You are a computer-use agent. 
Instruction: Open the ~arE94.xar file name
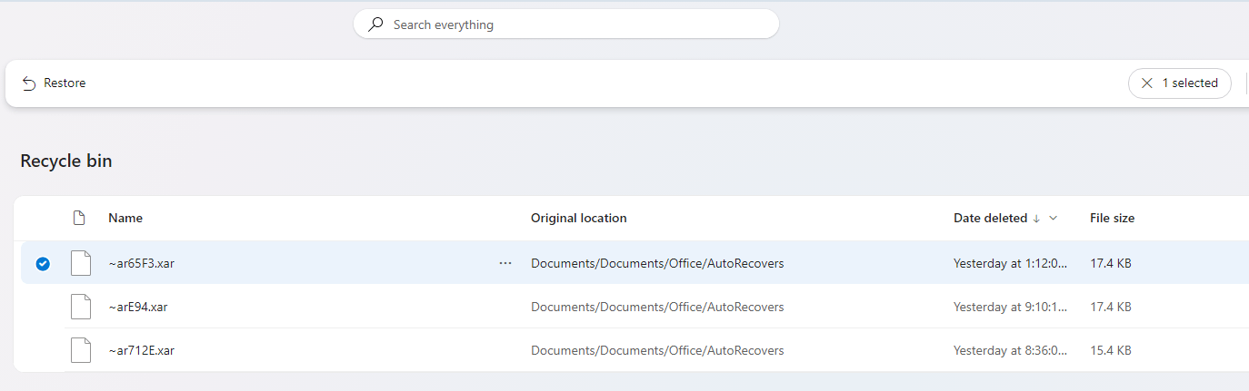coord(137,307)
